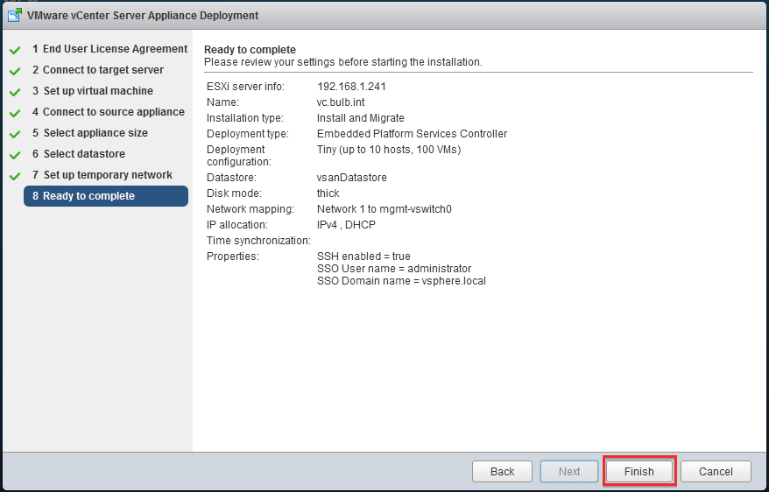Select the highlighted Ready to complete step
The width and height of the screenshot is (769, 492).
(106, 196)
